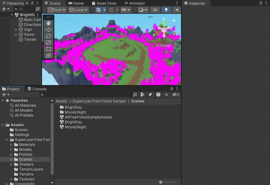Search by import log type icon
The height and width of the screenshot is (185, 270).
tap(158, 95)
